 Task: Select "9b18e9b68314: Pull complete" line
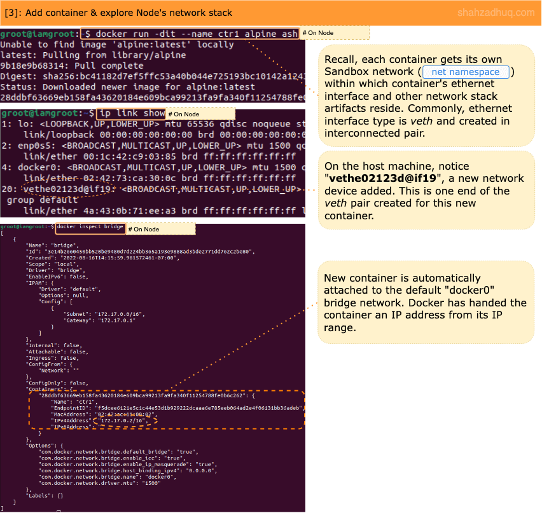coord(71,65)
